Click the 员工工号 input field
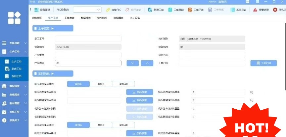 (x=88, y=39)
